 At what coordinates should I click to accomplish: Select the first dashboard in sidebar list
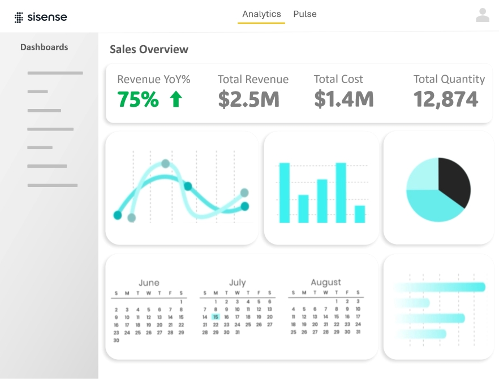pos(55,73)
